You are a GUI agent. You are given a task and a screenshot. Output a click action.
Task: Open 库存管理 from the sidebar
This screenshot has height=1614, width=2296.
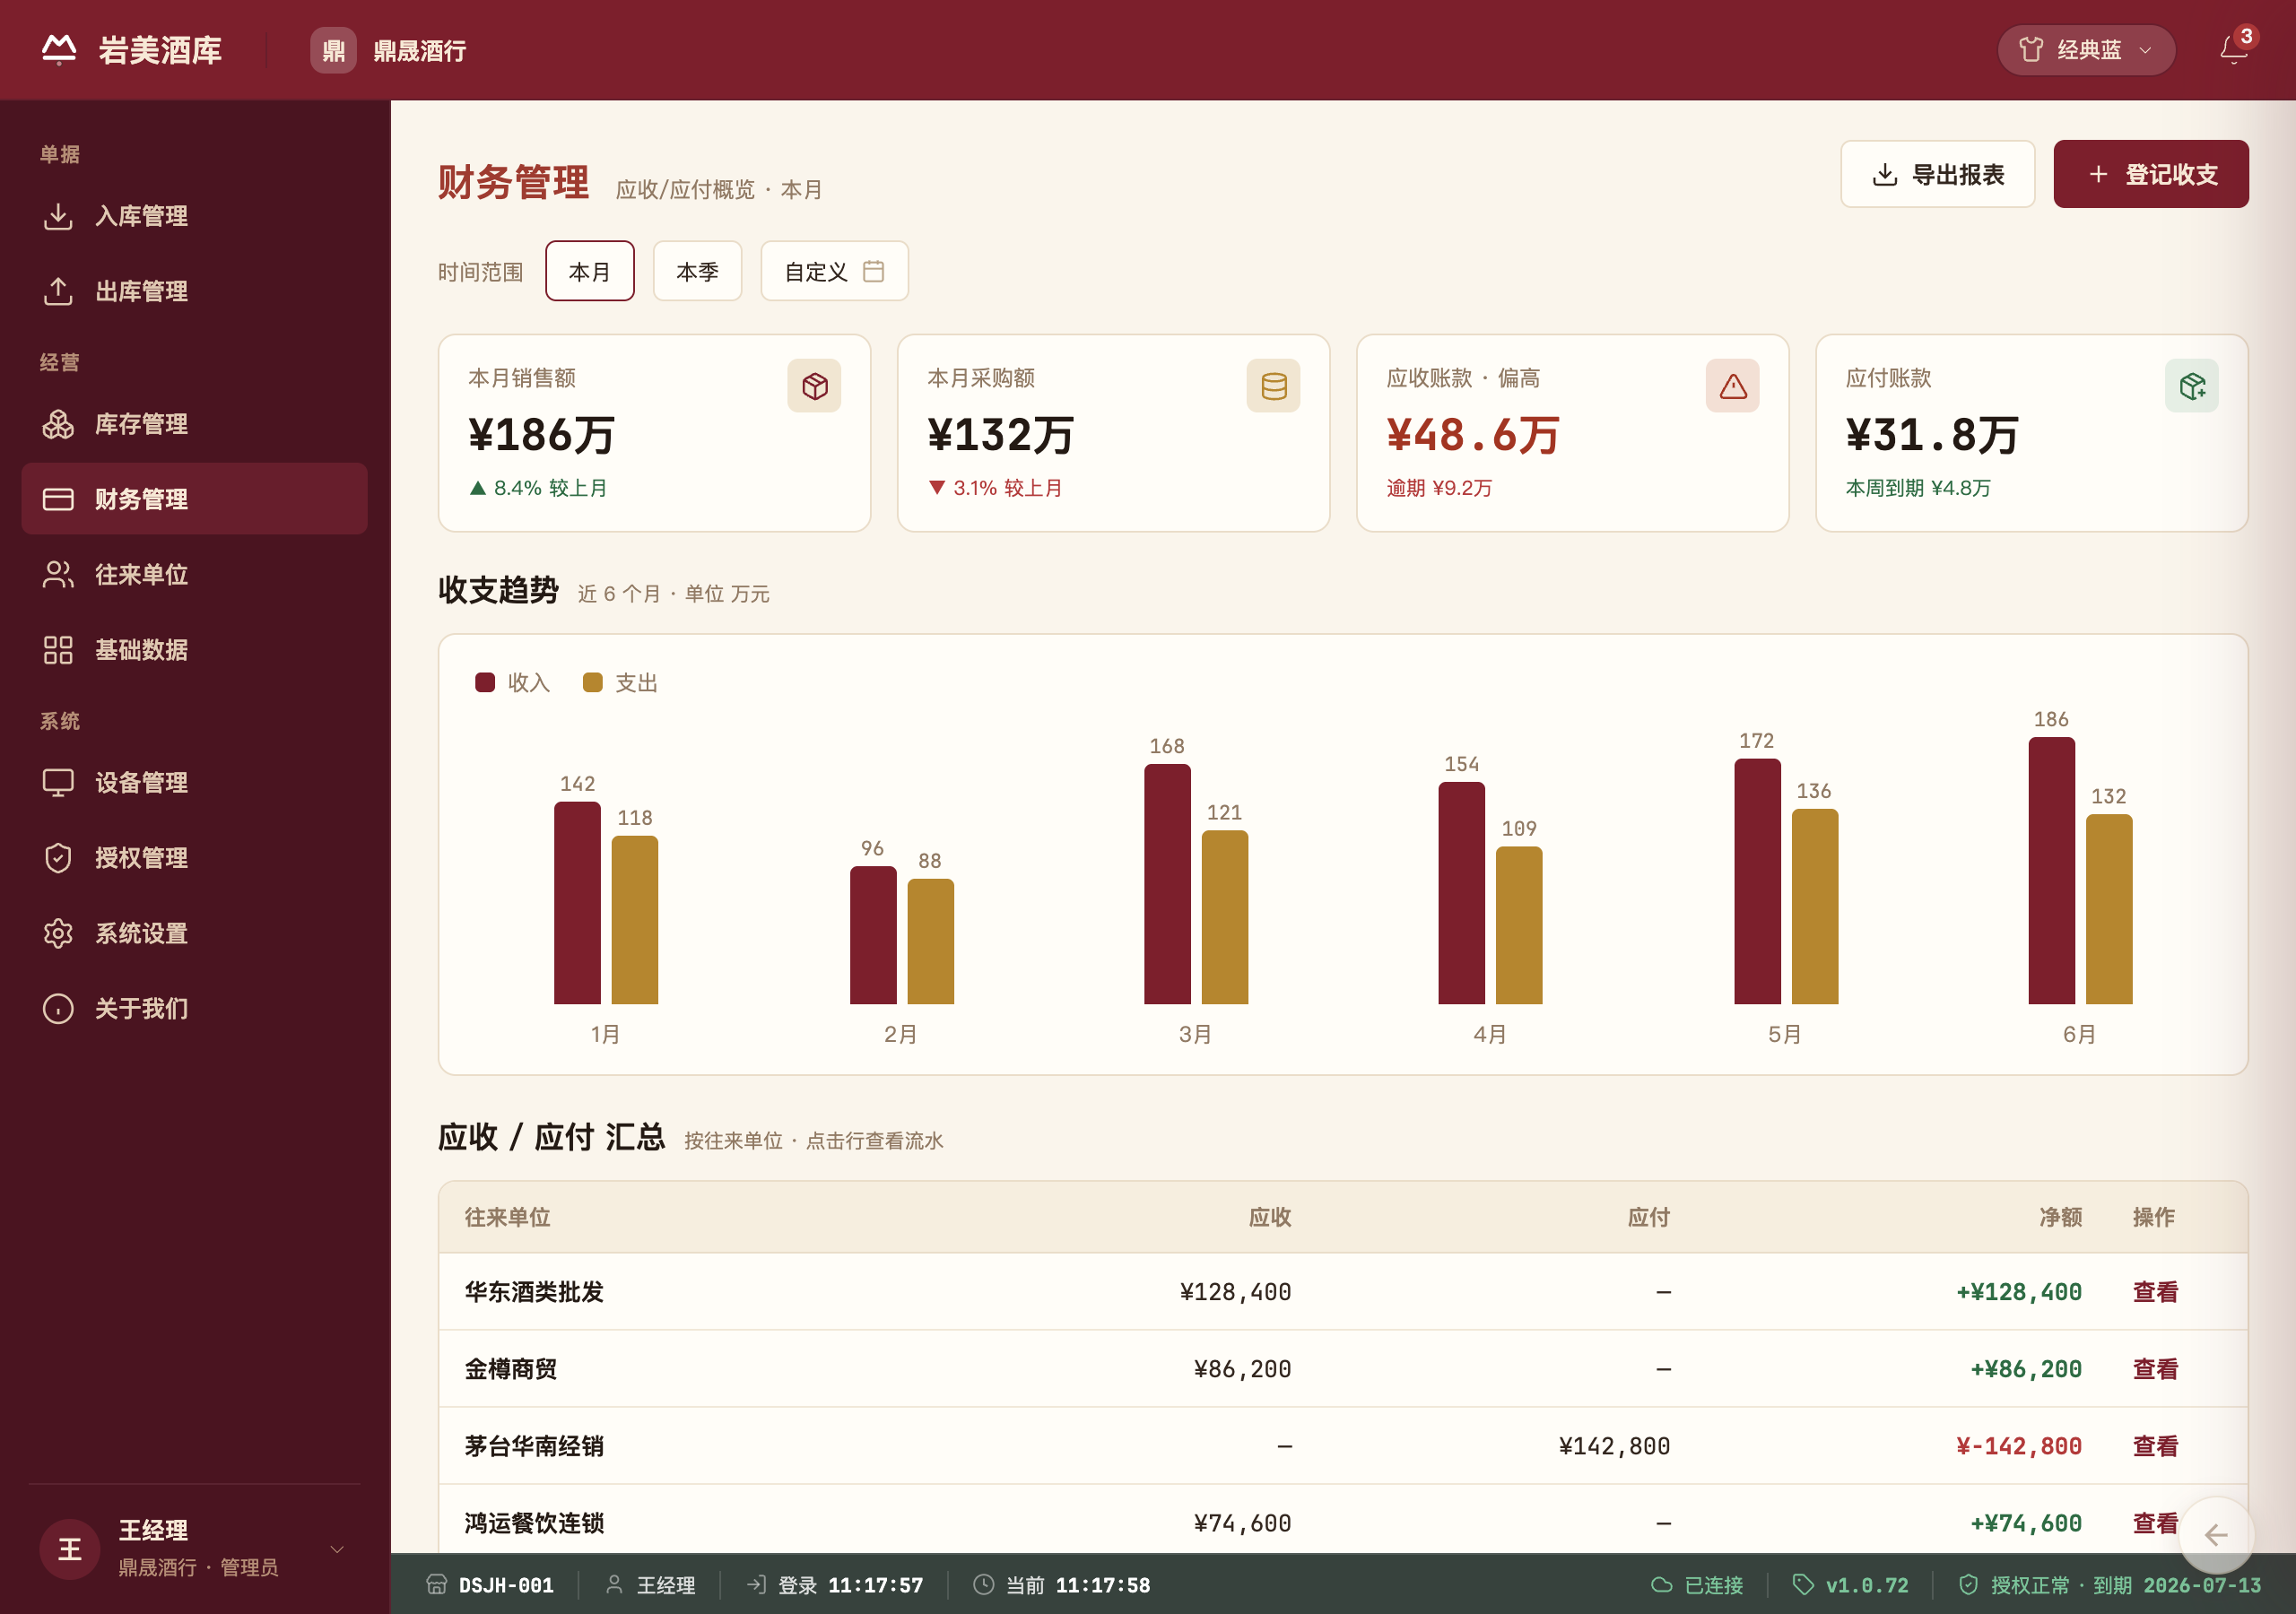point(194,424)
